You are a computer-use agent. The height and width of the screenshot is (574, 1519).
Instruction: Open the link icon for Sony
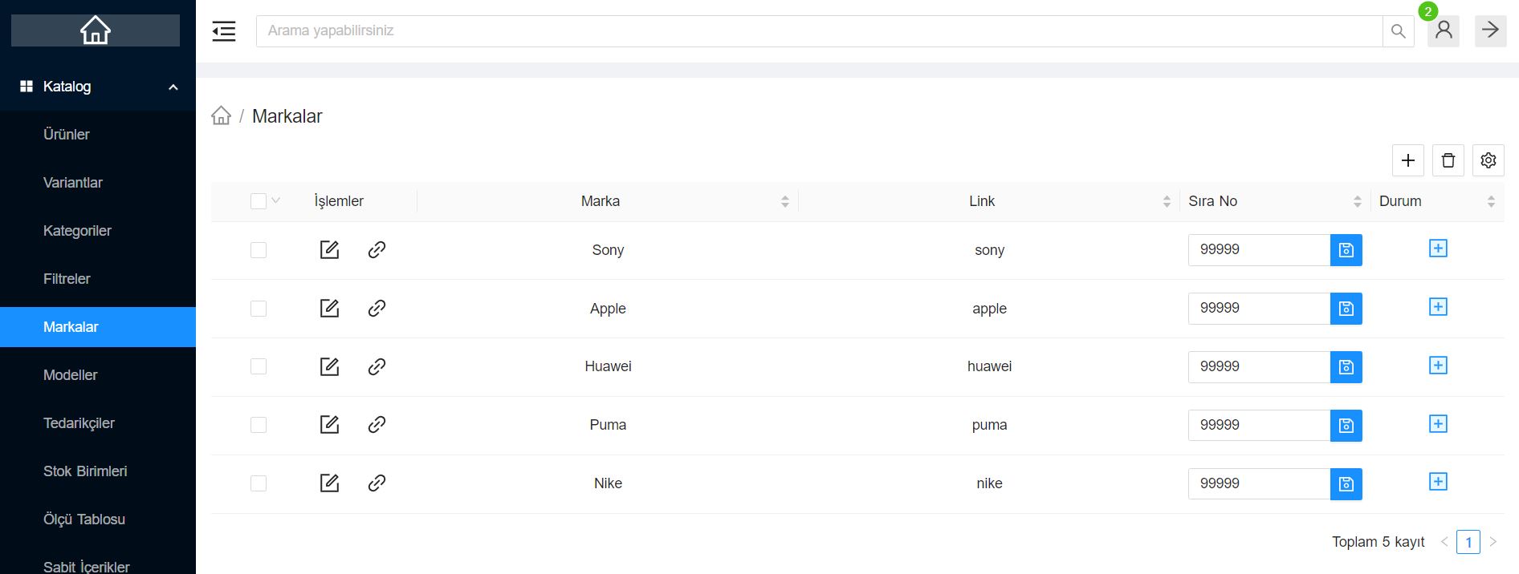point(377,249)
